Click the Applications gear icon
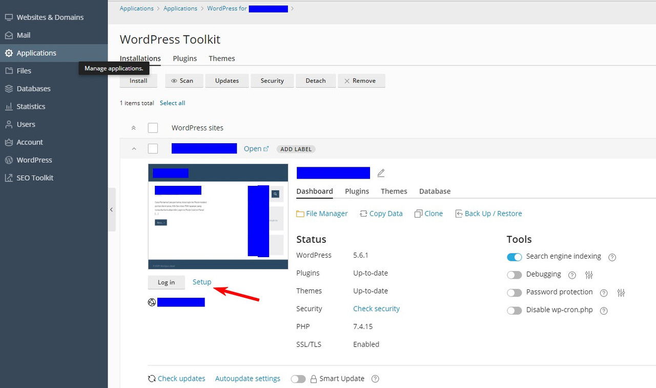This screenshot has width=656, height=388. 9,53
